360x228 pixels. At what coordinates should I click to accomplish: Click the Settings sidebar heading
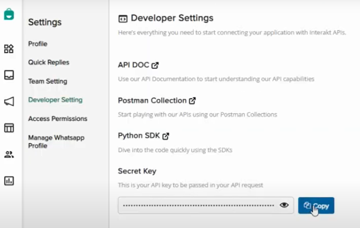click(45, 22)
